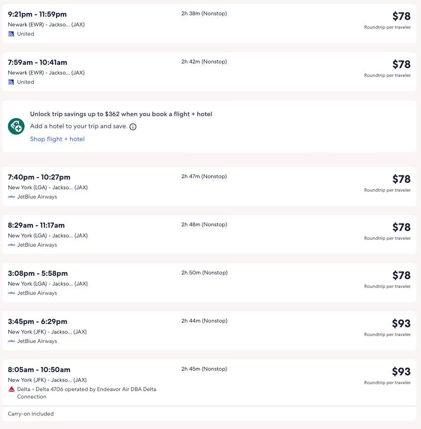This screenshot has height=429, width=421.
Task: Click the JetBlue logo on the 8:29am flight
Action: (12, 245)
